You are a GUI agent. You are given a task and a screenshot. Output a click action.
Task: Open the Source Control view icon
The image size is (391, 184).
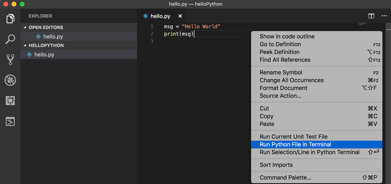tap(10, 60)
